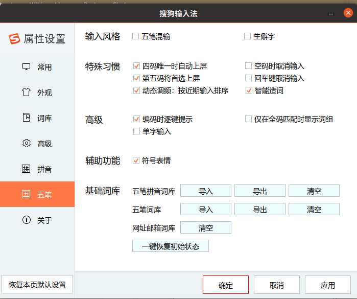Check 空码时取消输入
The height and width of the screenshot is (299, 357).
click(248, 66)
